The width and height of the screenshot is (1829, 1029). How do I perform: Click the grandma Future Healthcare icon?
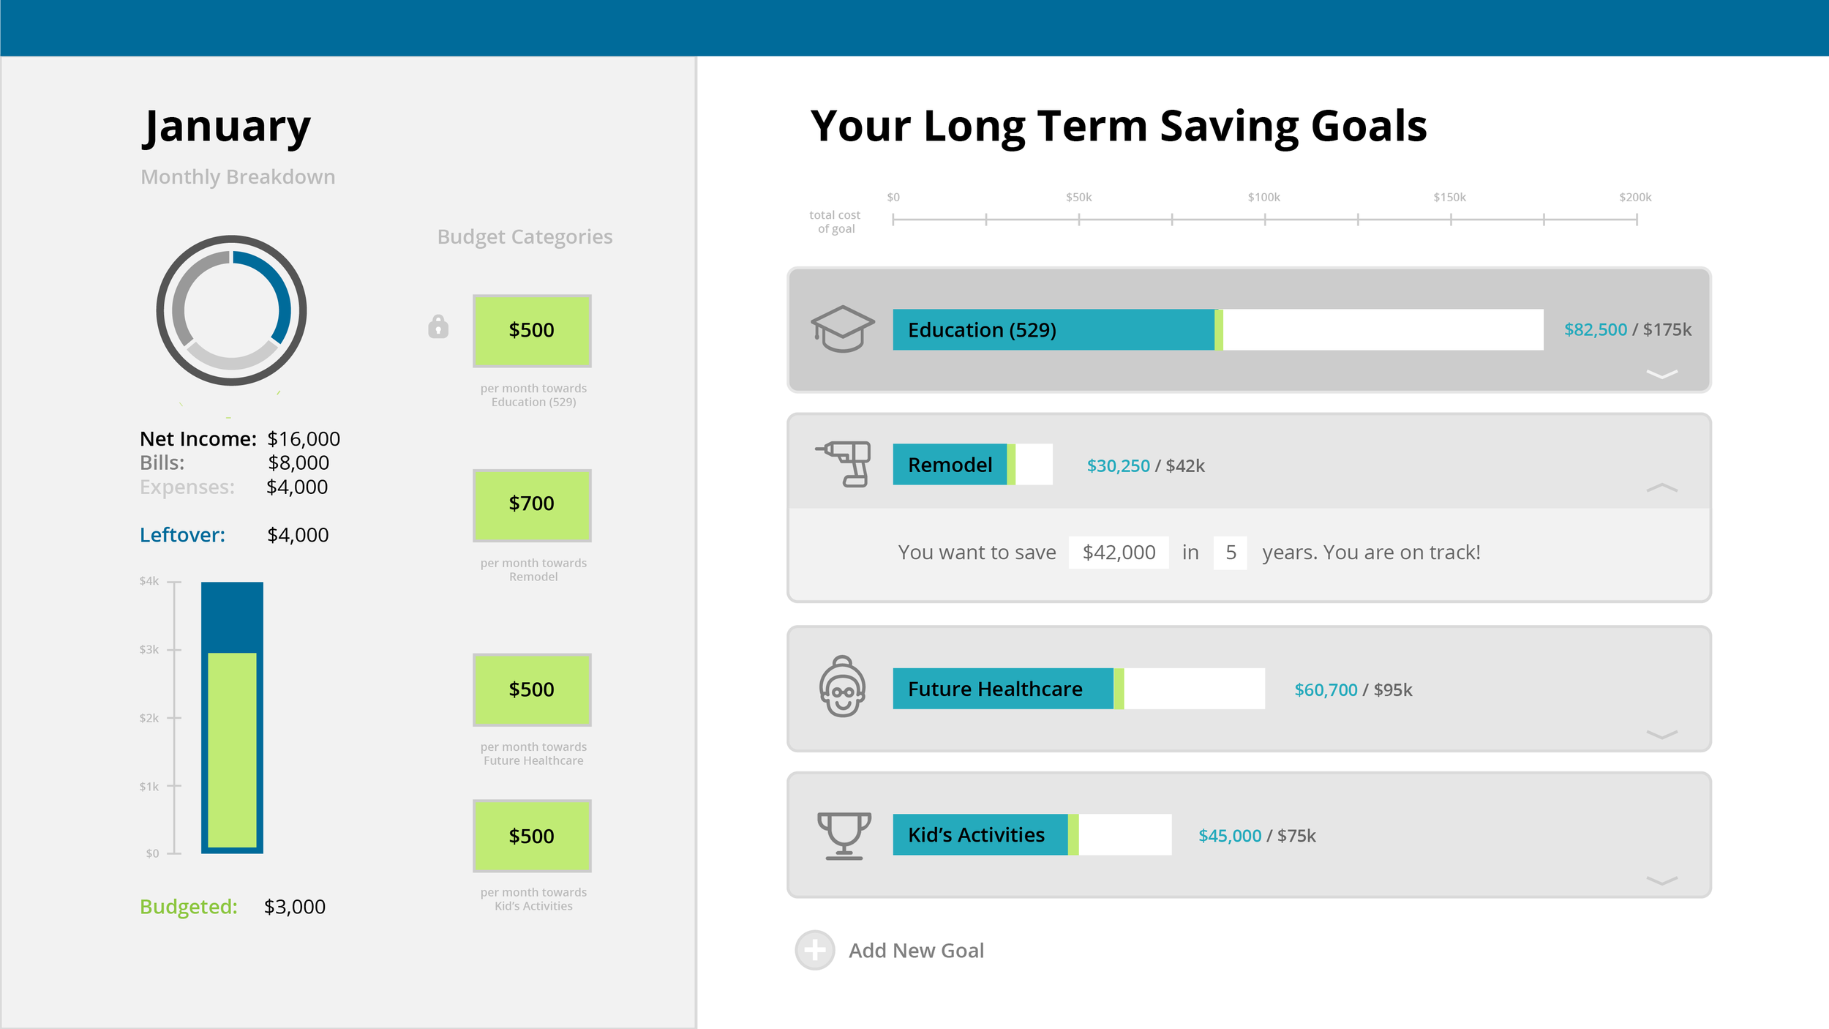842,686
